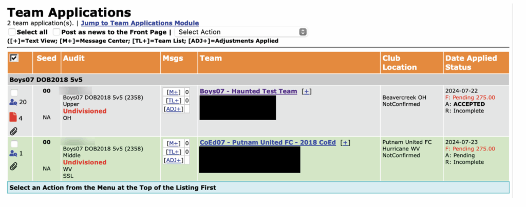Jump to Team Applications Module
The width and height of the screenshot is (526, 207).
pos(140,23)
